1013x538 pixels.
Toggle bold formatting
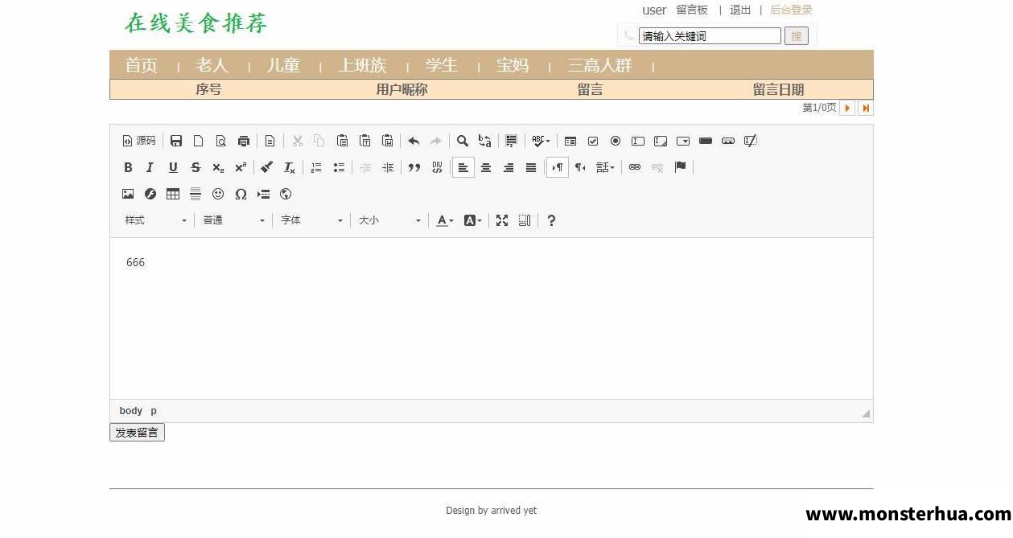pos(128,167)
